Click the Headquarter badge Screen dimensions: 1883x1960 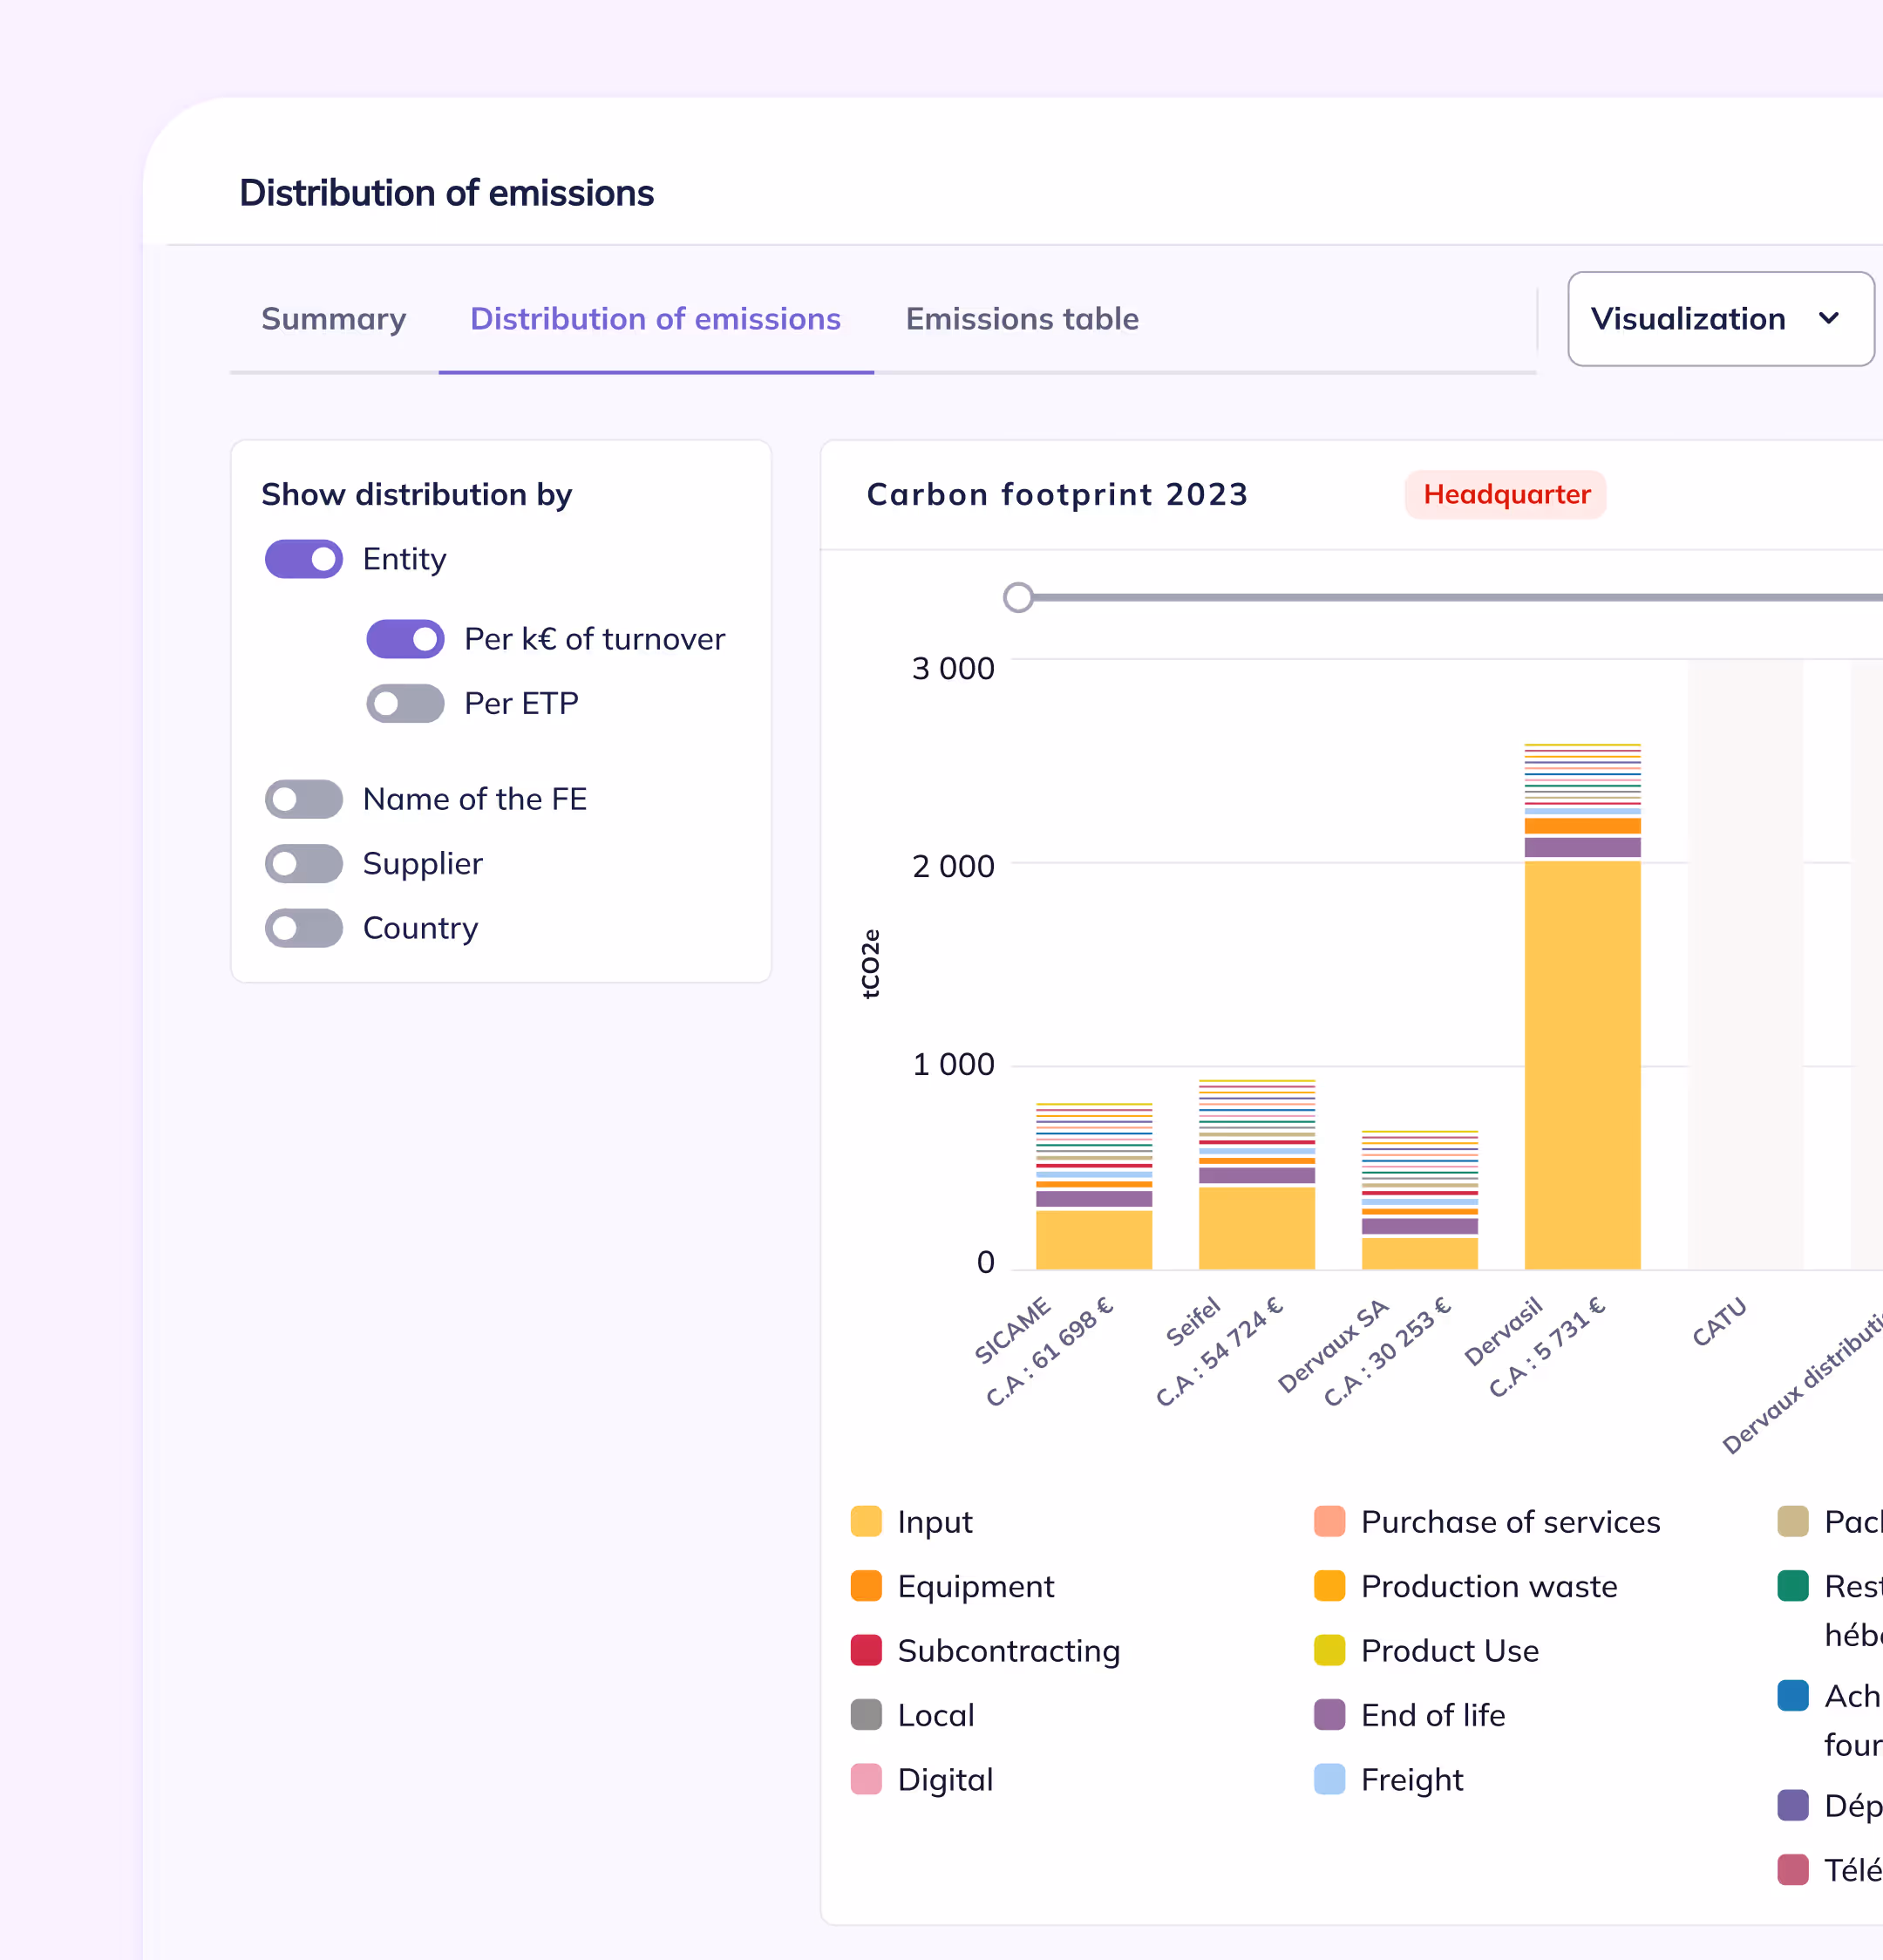tap(1505, 494)
